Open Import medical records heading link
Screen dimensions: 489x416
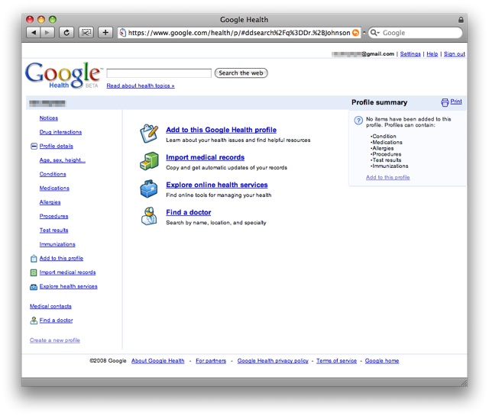tap(206, 157)
